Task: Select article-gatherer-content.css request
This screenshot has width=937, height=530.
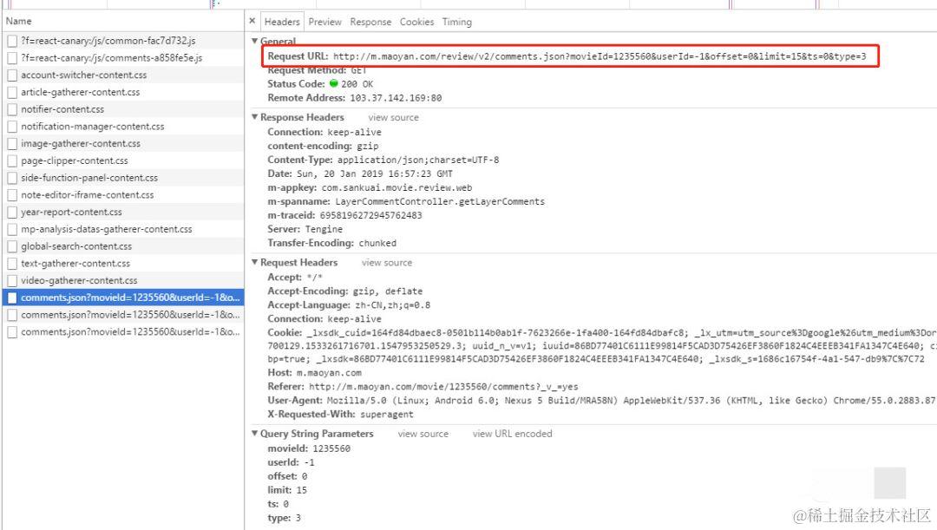Action: (123, 92)
